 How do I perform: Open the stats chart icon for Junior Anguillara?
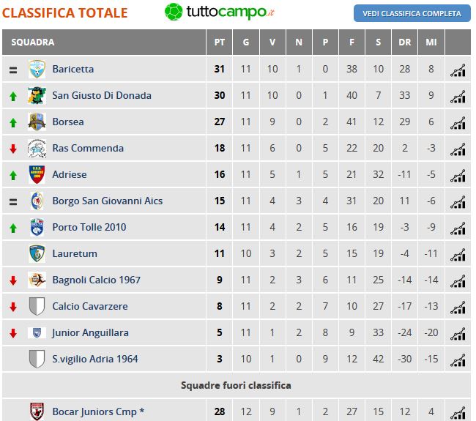click(x=458, y=334)
